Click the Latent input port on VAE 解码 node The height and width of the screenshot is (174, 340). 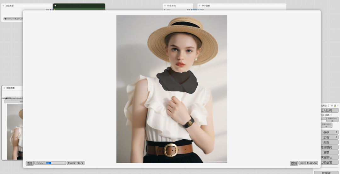164,10
